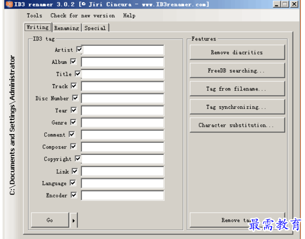The image size is (305, 239).
Task: Open the Tools menu
Action: tap(35, 16)
